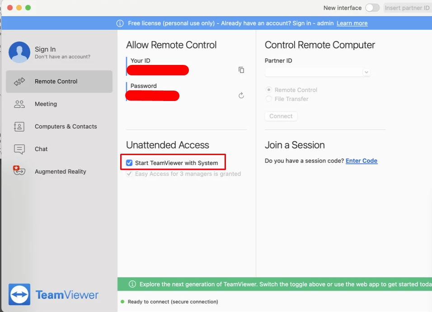Click the green Explore next generation banner text
The image size is (432, 312).
[x=286, y=284]
